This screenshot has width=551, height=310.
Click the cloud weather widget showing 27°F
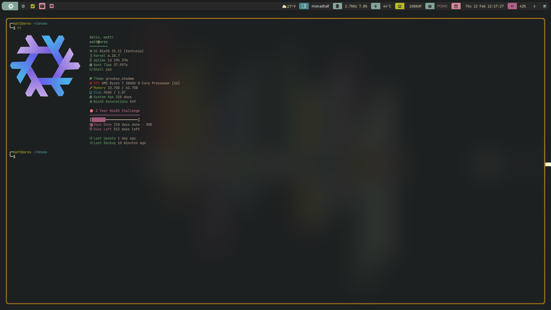(x=289, y=6)
